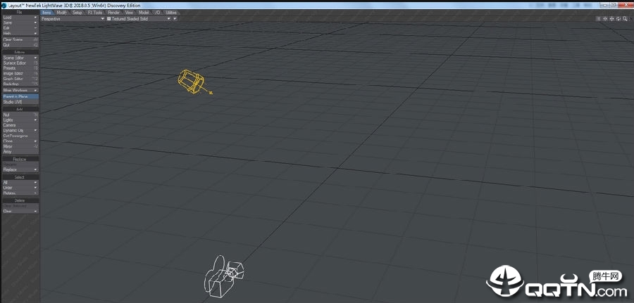Add a Camera to the scene
634x303 pixels.
point(20,125)
